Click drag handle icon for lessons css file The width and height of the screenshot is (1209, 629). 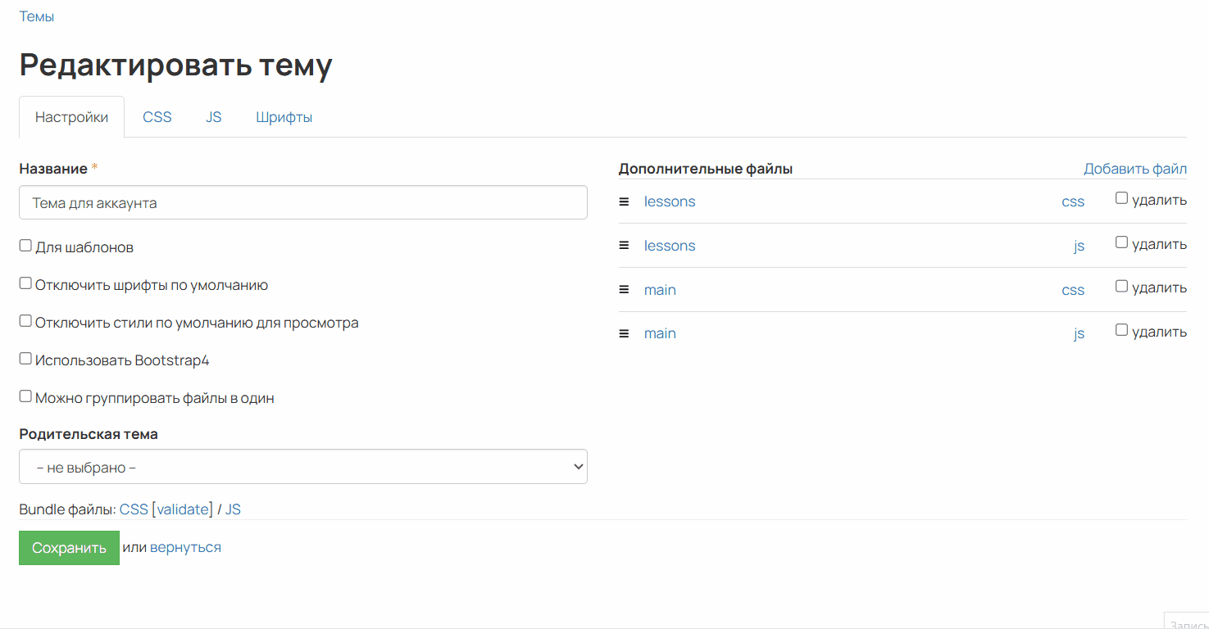pos(624,201)
